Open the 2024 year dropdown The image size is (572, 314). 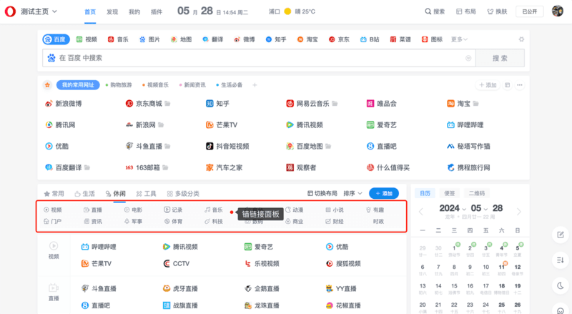tap(453, 208)
